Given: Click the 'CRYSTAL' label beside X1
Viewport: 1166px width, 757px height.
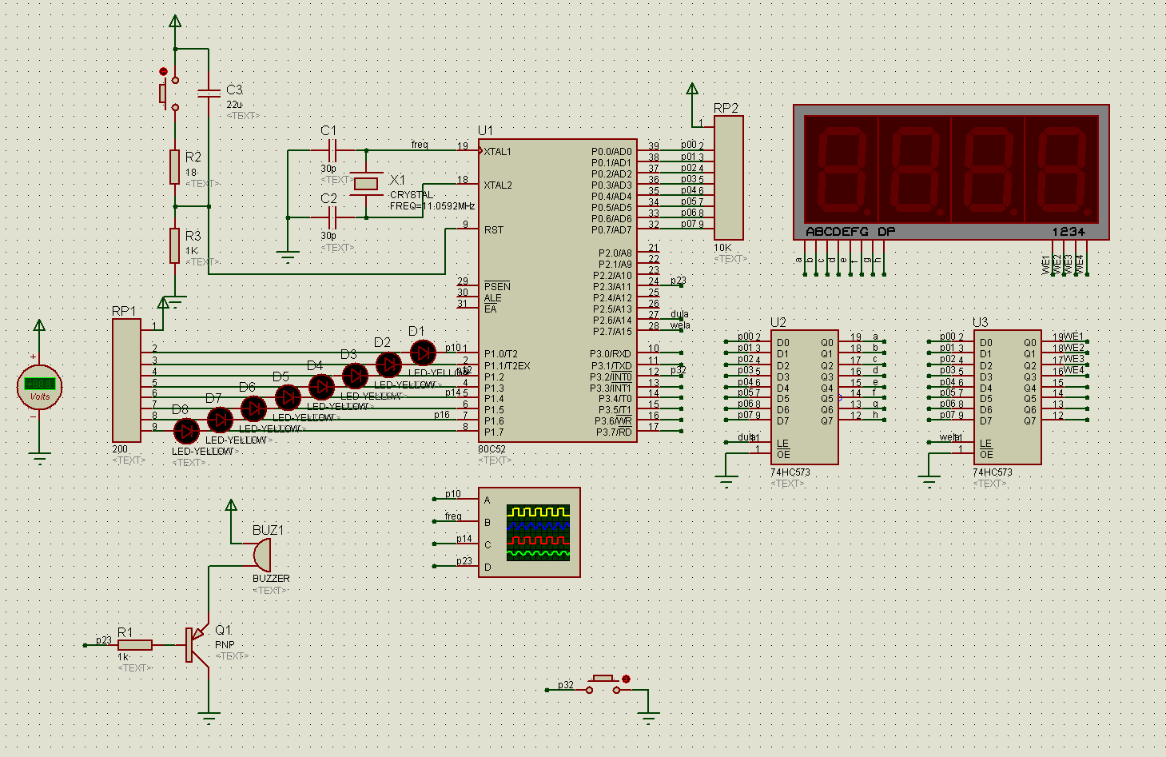Looking at the screenshot, I should click(412, 195).
